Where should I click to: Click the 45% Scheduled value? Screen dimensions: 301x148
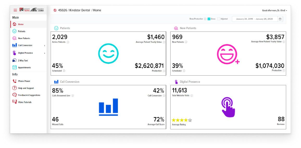click(x=57, y=66)
